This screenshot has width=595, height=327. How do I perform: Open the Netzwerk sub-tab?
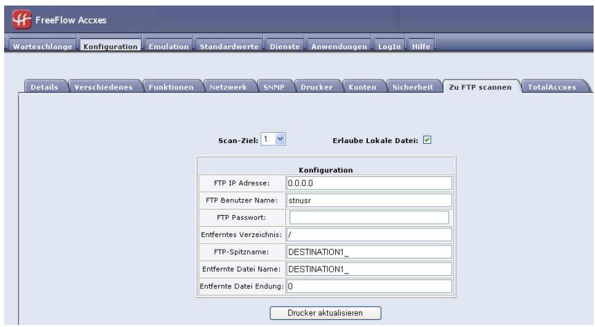(x=228, y=87)
